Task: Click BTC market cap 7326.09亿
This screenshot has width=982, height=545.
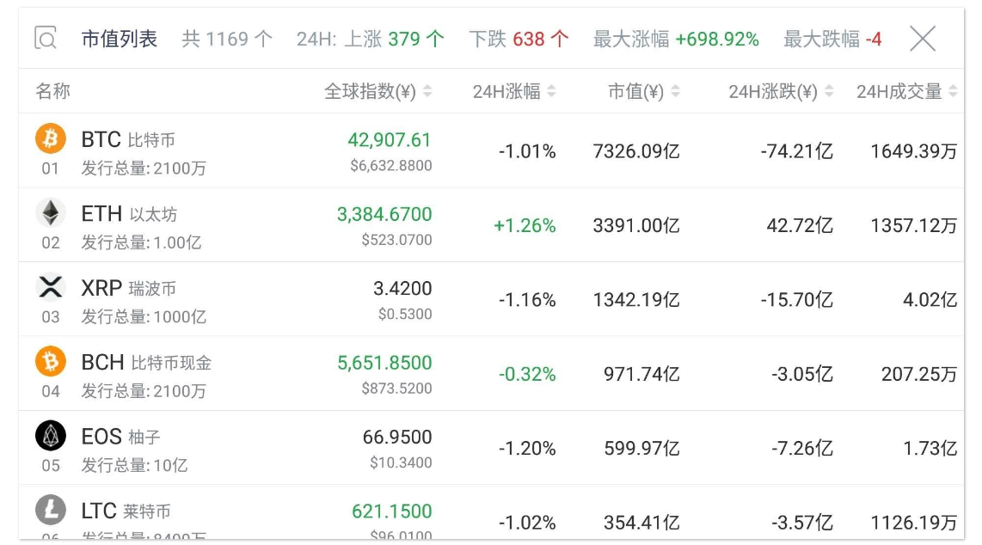Action: click(636, 150)
